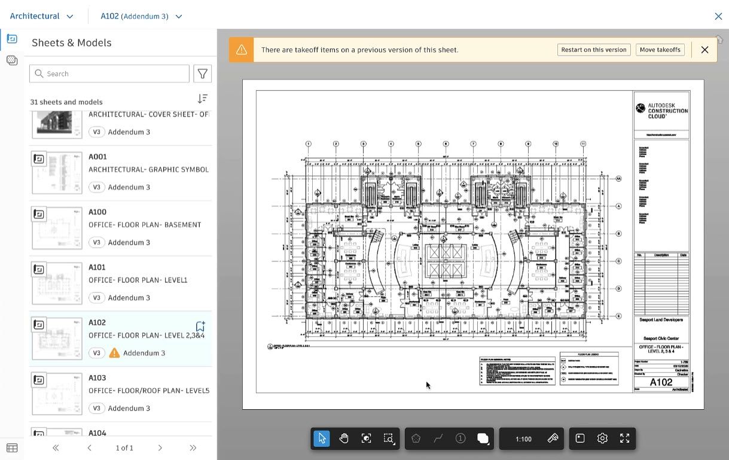Click the filter funnel icon
The height and width of the screenshot is (460, 729).
tap(203, 74)
